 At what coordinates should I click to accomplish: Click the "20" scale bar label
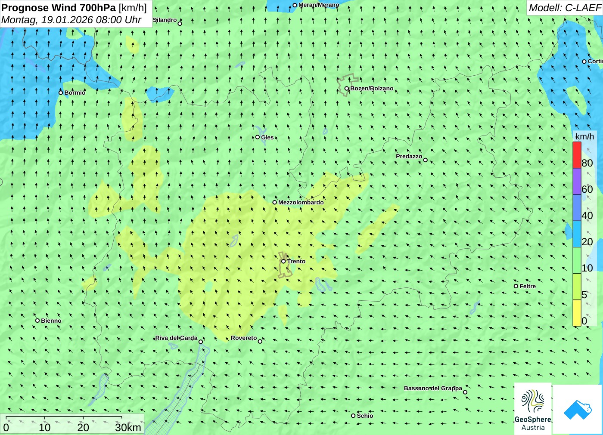click(x=83, y=428)
